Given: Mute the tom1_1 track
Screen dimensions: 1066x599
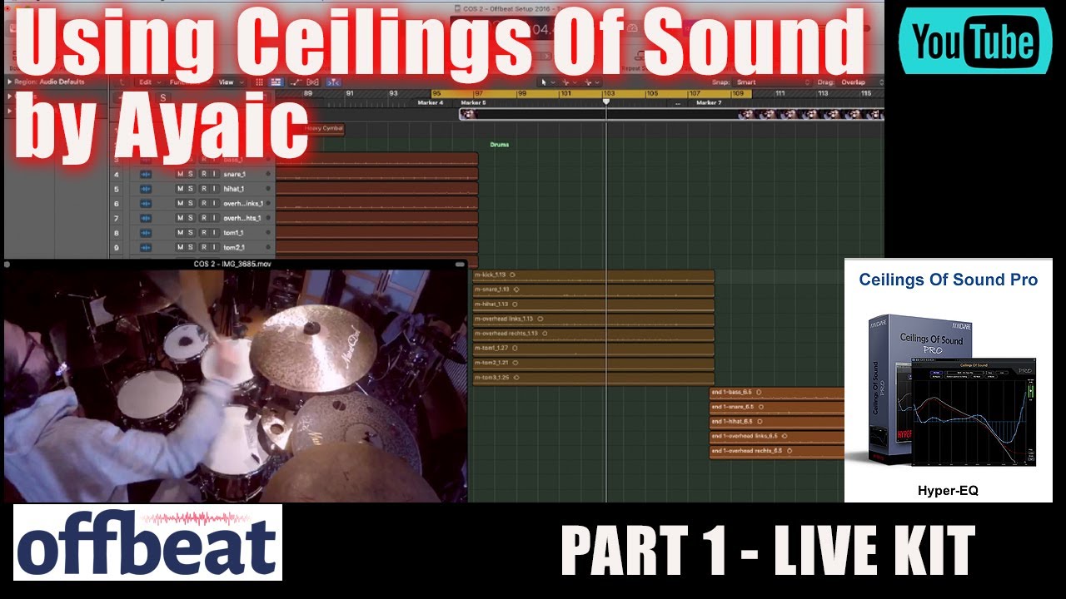Looking at the screenshot, I should click(180, 233).
